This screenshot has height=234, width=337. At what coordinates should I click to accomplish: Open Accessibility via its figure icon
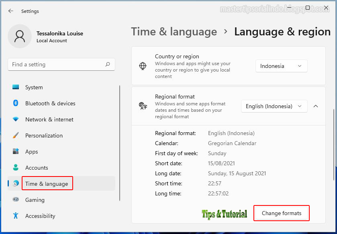tap(16, 216)
